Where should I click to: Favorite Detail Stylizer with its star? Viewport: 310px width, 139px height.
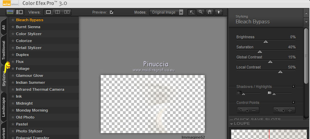coord(13,48)
